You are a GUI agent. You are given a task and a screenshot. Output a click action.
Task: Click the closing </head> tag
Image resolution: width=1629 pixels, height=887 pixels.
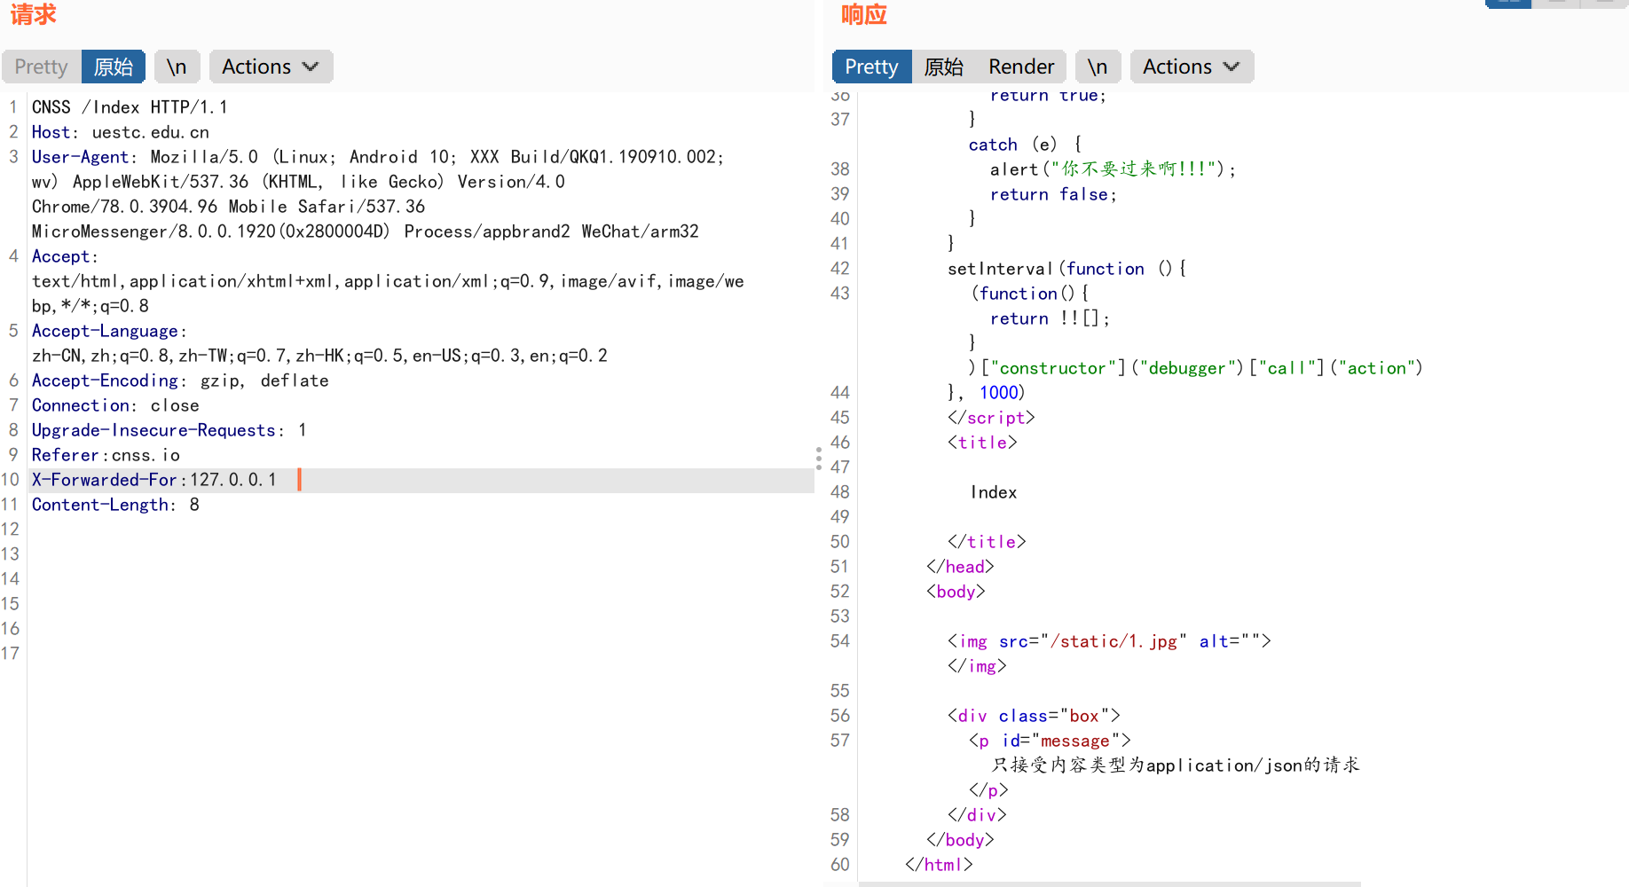click(x=960, y=567)
